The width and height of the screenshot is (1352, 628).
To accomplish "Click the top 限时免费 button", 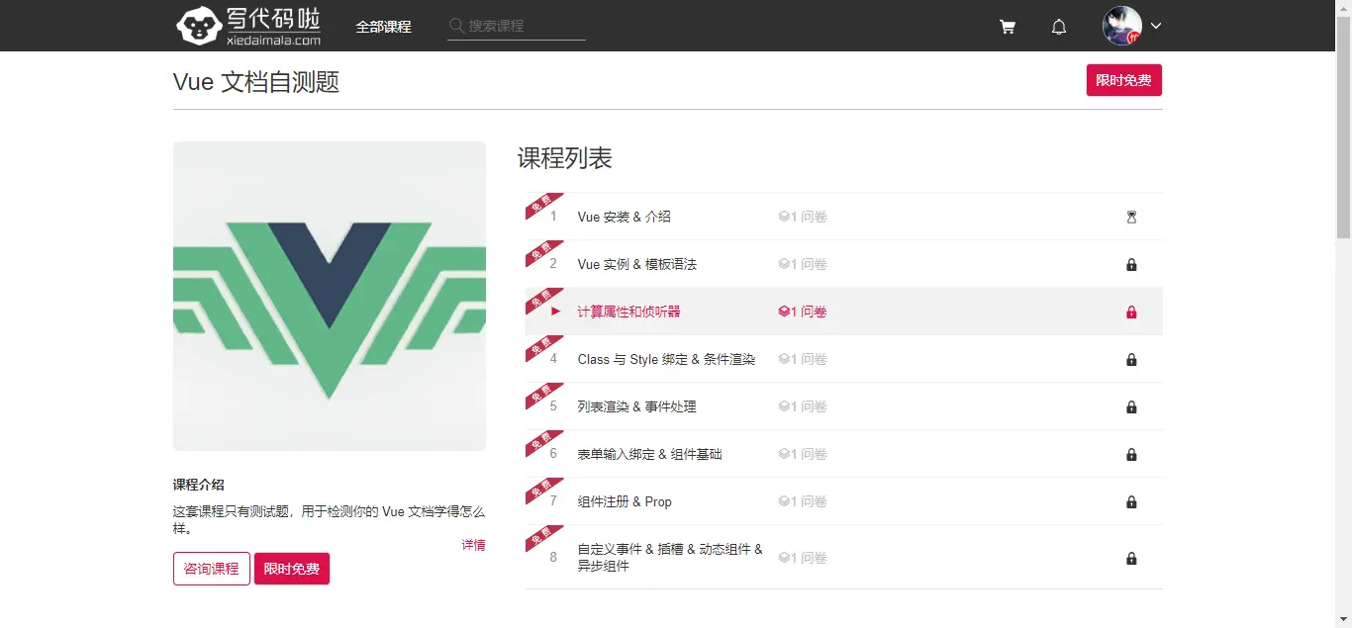I will [1123, 80].
